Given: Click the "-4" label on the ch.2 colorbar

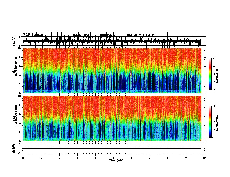Looking at the screenshot, I should point(214,114).
